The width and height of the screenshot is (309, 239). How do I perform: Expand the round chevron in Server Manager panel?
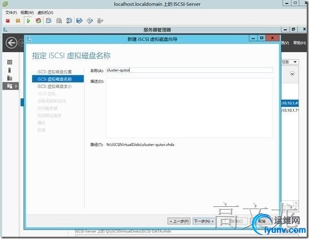point(292,74)
